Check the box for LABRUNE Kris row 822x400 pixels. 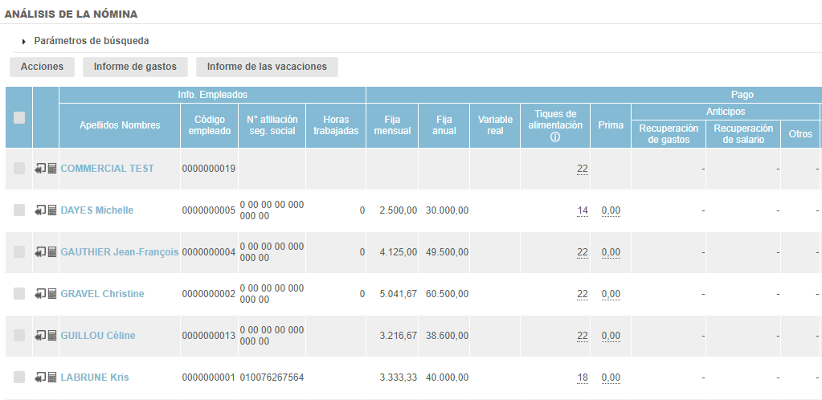(x=19, y=378)
